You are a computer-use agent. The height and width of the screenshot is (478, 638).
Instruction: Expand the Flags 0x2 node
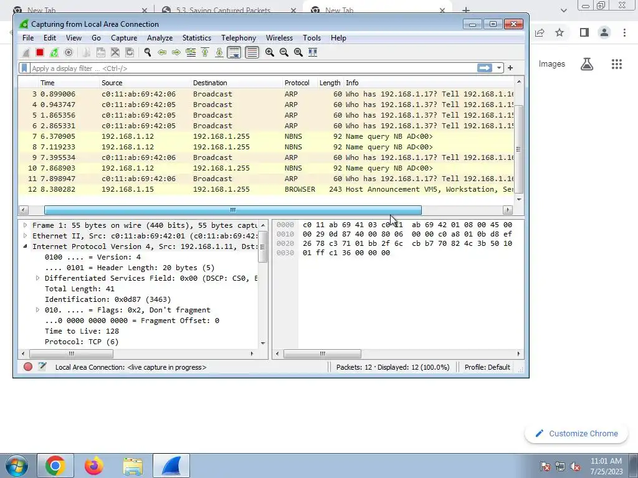(37, 309)
